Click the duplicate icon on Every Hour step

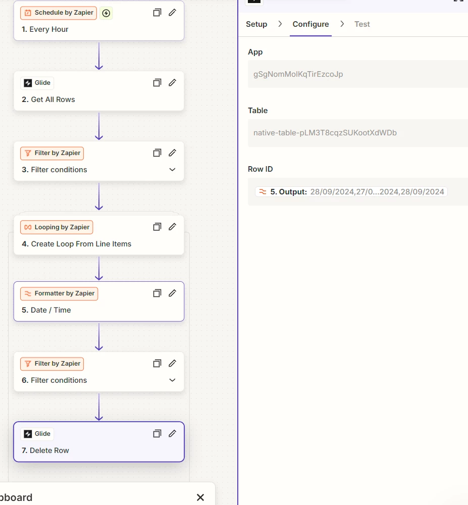157,13
